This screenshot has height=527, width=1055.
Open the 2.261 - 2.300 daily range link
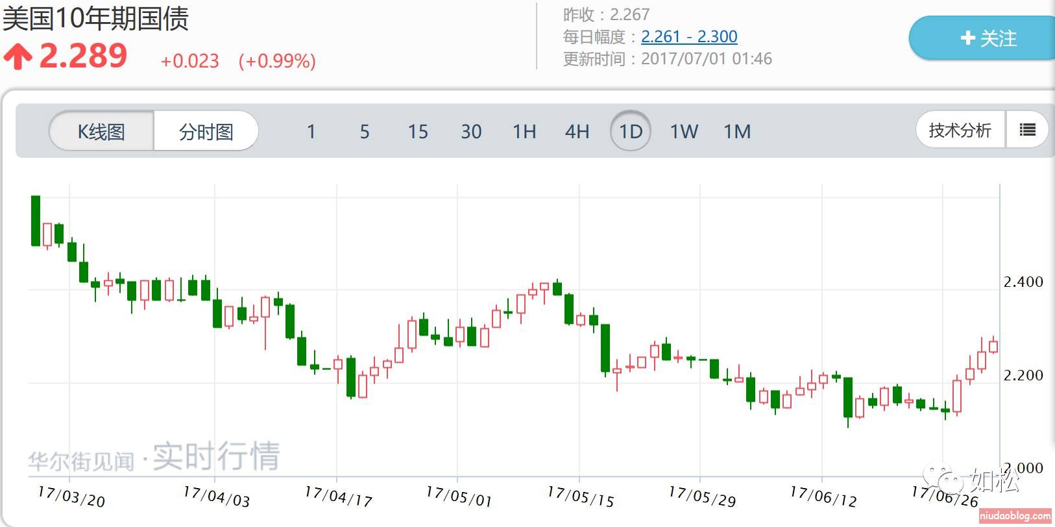[x=689, y=37]
